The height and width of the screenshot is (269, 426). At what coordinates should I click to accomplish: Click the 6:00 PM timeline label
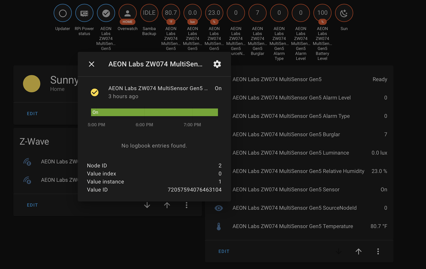point(144,125)
